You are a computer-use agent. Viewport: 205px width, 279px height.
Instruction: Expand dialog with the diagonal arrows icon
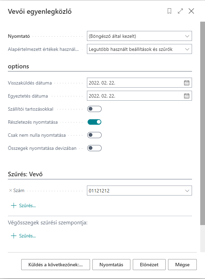pos(180,11)
